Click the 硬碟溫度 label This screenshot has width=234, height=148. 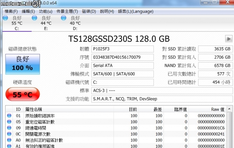pos(22,82)
